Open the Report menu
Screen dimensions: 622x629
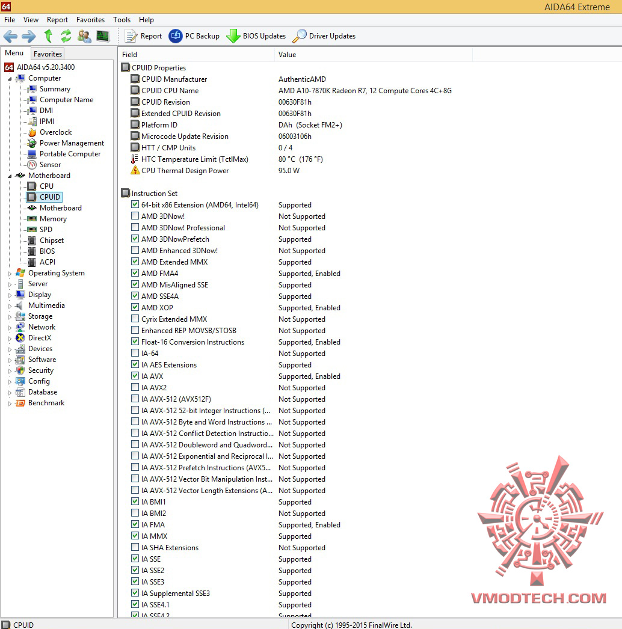coord(57,20)
